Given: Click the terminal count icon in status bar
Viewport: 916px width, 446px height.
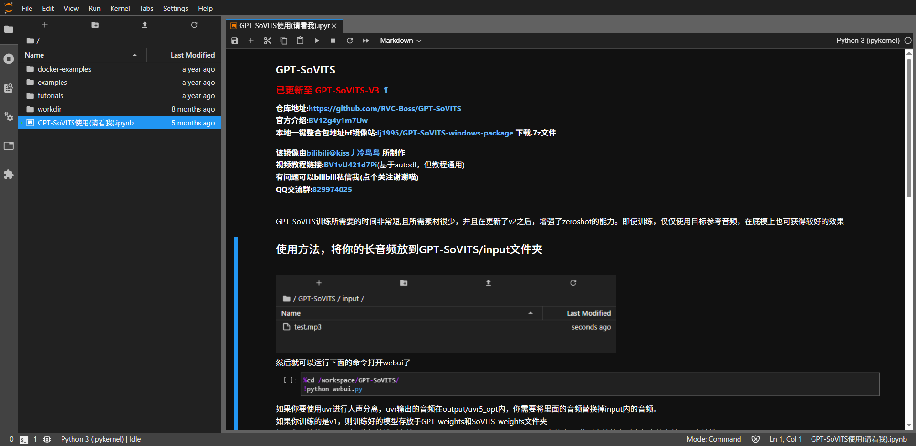Looking at the screenshot, I should coord(24,439).
